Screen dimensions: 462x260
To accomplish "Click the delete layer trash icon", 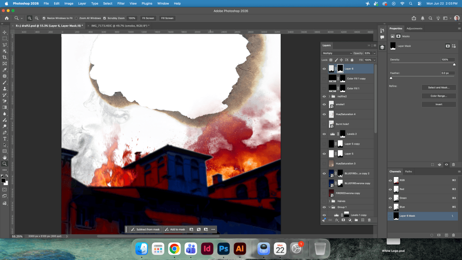I will (x=369, y=220).
